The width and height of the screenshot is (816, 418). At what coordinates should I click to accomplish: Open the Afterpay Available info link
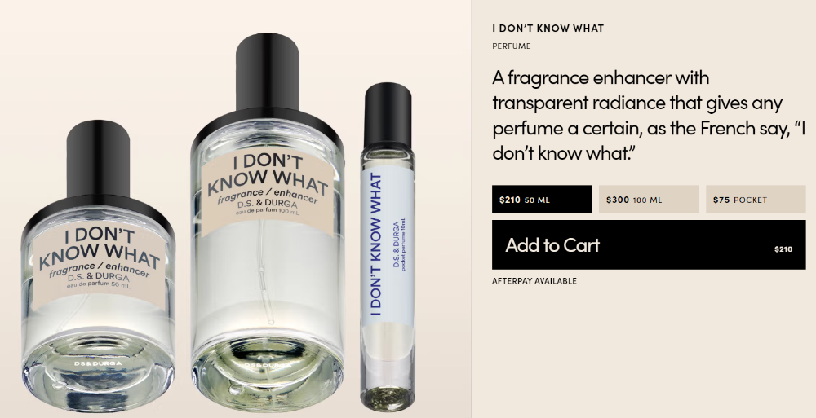tap(534, 281)
